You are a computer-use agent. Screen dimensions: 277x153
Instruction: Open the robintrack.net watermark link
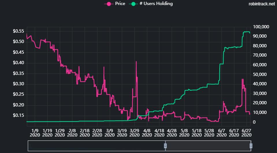(x=261, y=4)
